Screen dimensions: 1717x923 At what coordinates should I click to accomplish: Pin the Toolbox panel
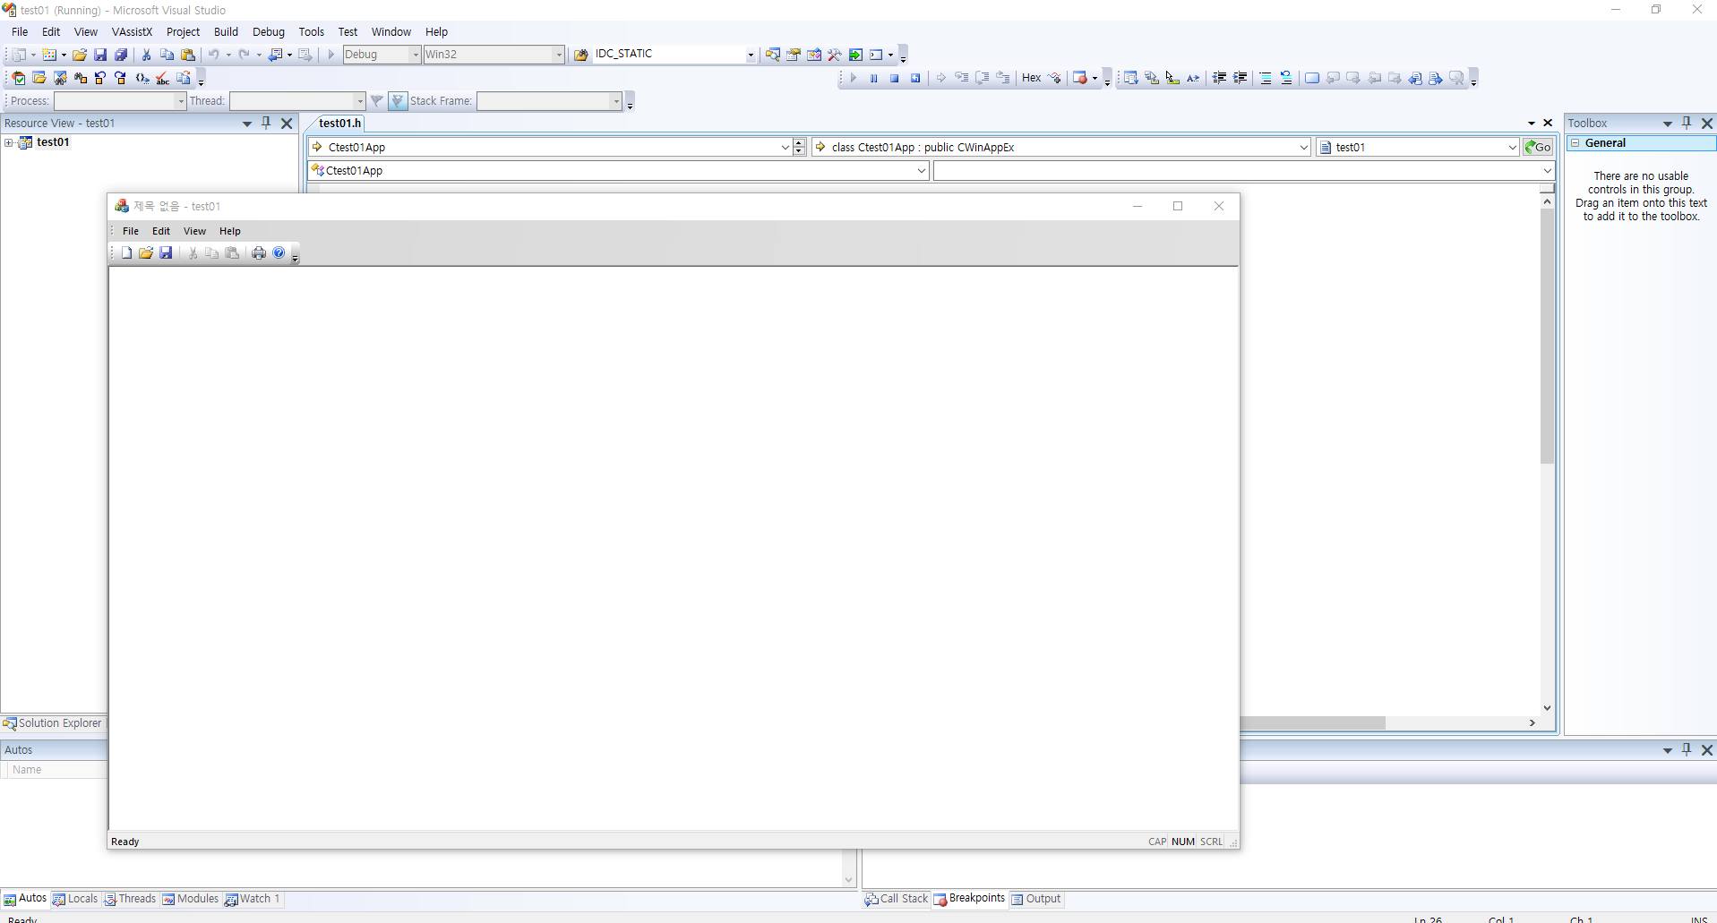coord(1687,123)
